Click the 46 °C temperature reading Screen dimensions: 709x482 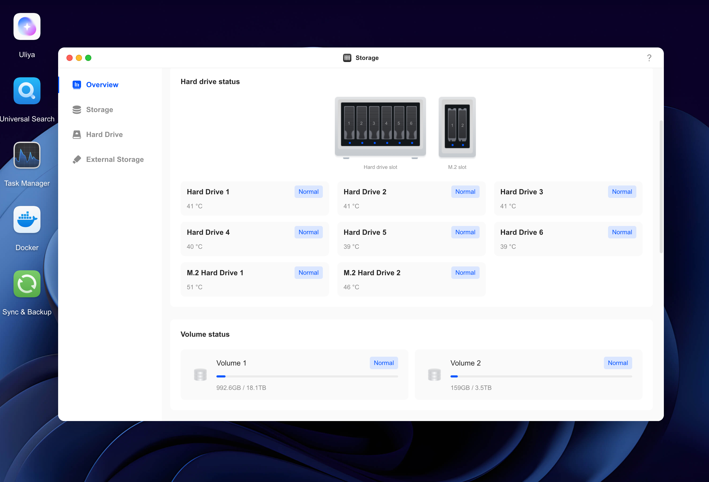pyautogui.click(x=351, y=287)
